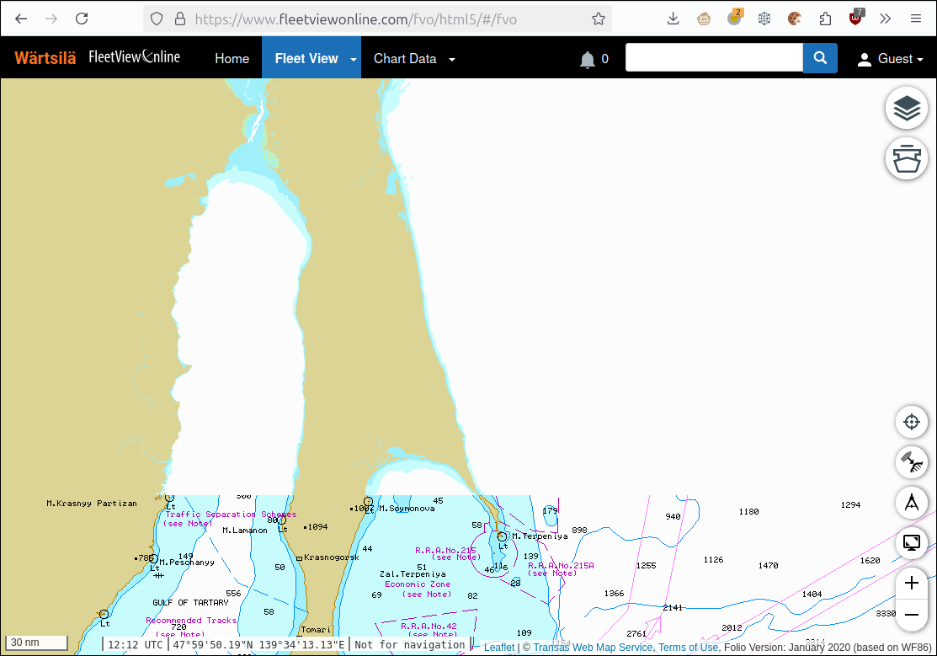
Task: Open the notifications bell
Action: click(x=588, y=59)
